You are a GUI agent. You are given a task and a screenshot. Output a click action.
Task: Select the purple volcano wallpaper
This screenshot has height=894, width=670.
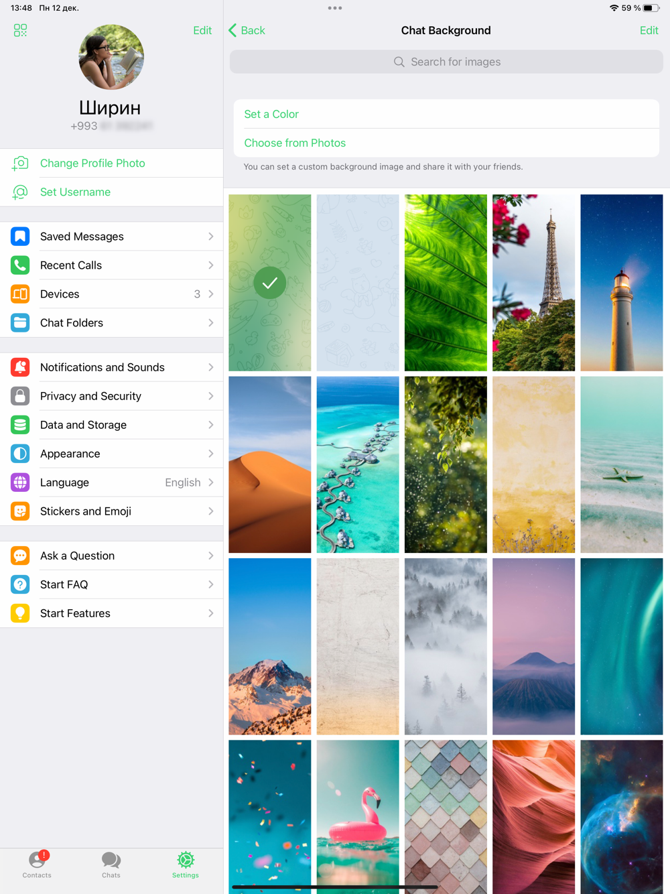533,647
